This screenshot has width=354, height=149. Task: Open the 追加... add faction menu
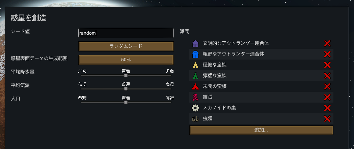click(x=261, y=130)
